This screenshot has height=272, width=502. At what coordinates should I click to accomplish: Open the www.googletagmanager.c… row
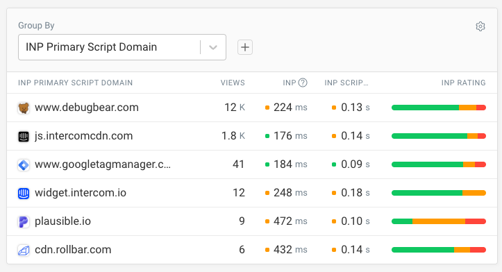click(252, 164)
